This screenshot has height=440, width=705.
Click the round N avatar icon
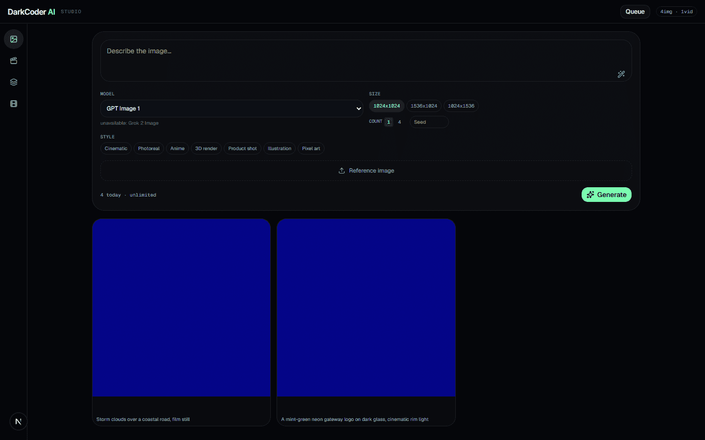click(x=18, y=421)
